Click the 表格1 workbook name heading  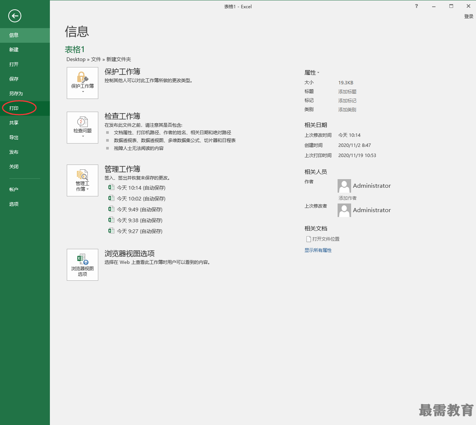coord(75,49)
